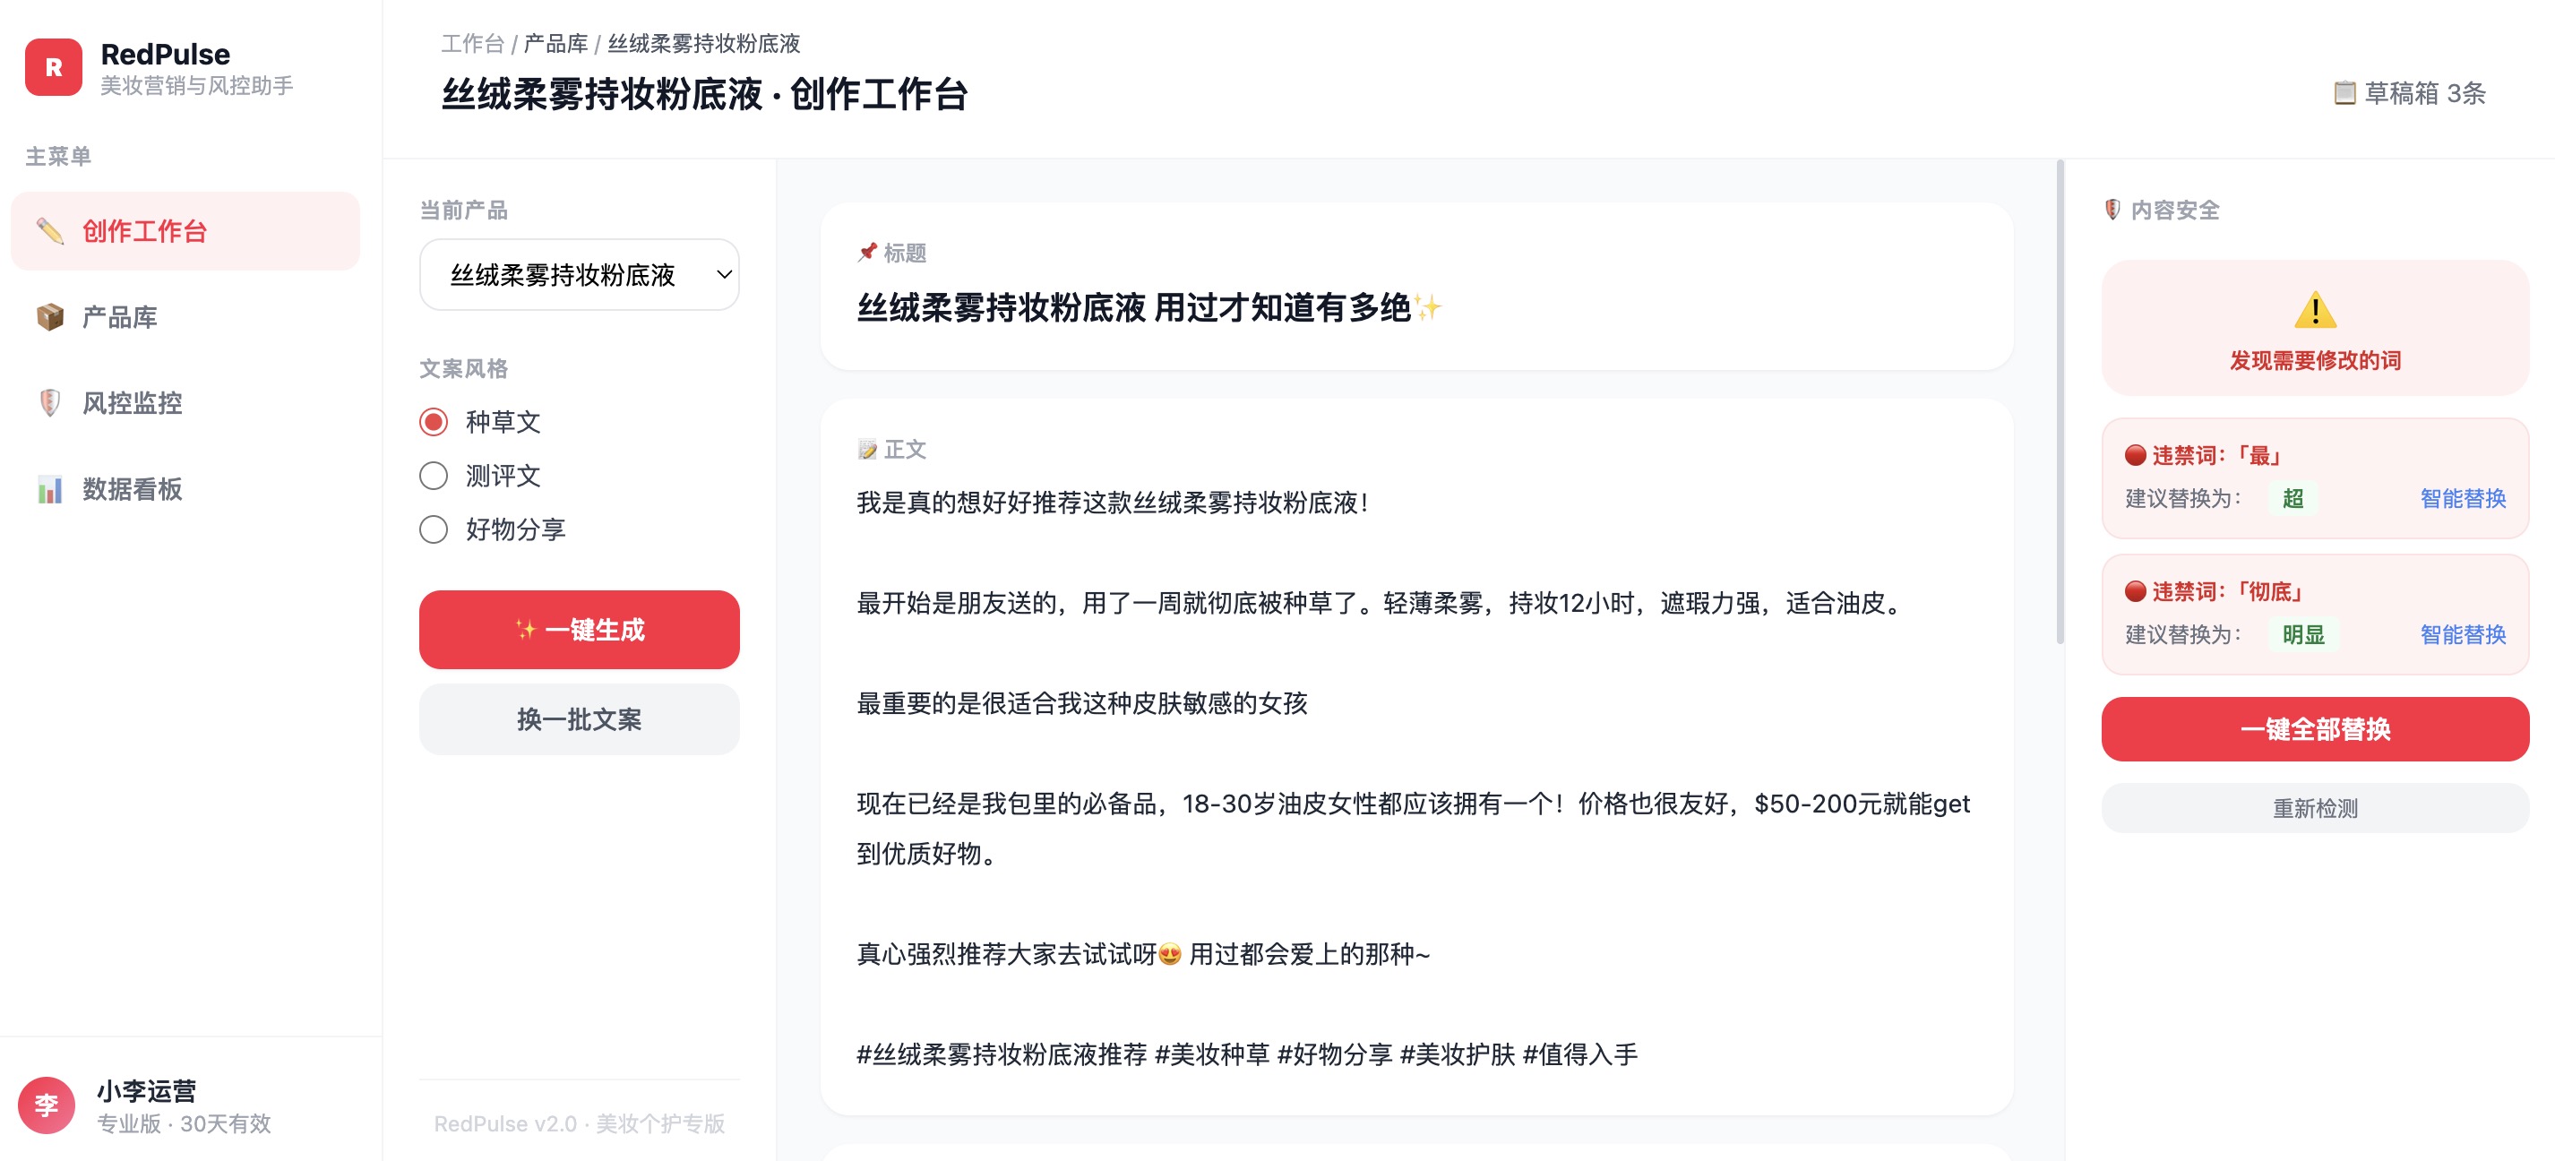Image resolution: width=2555 pixels, height=1161 pixels.
Task: Click 重新检测 button
Action: [x=2315, y=808]
